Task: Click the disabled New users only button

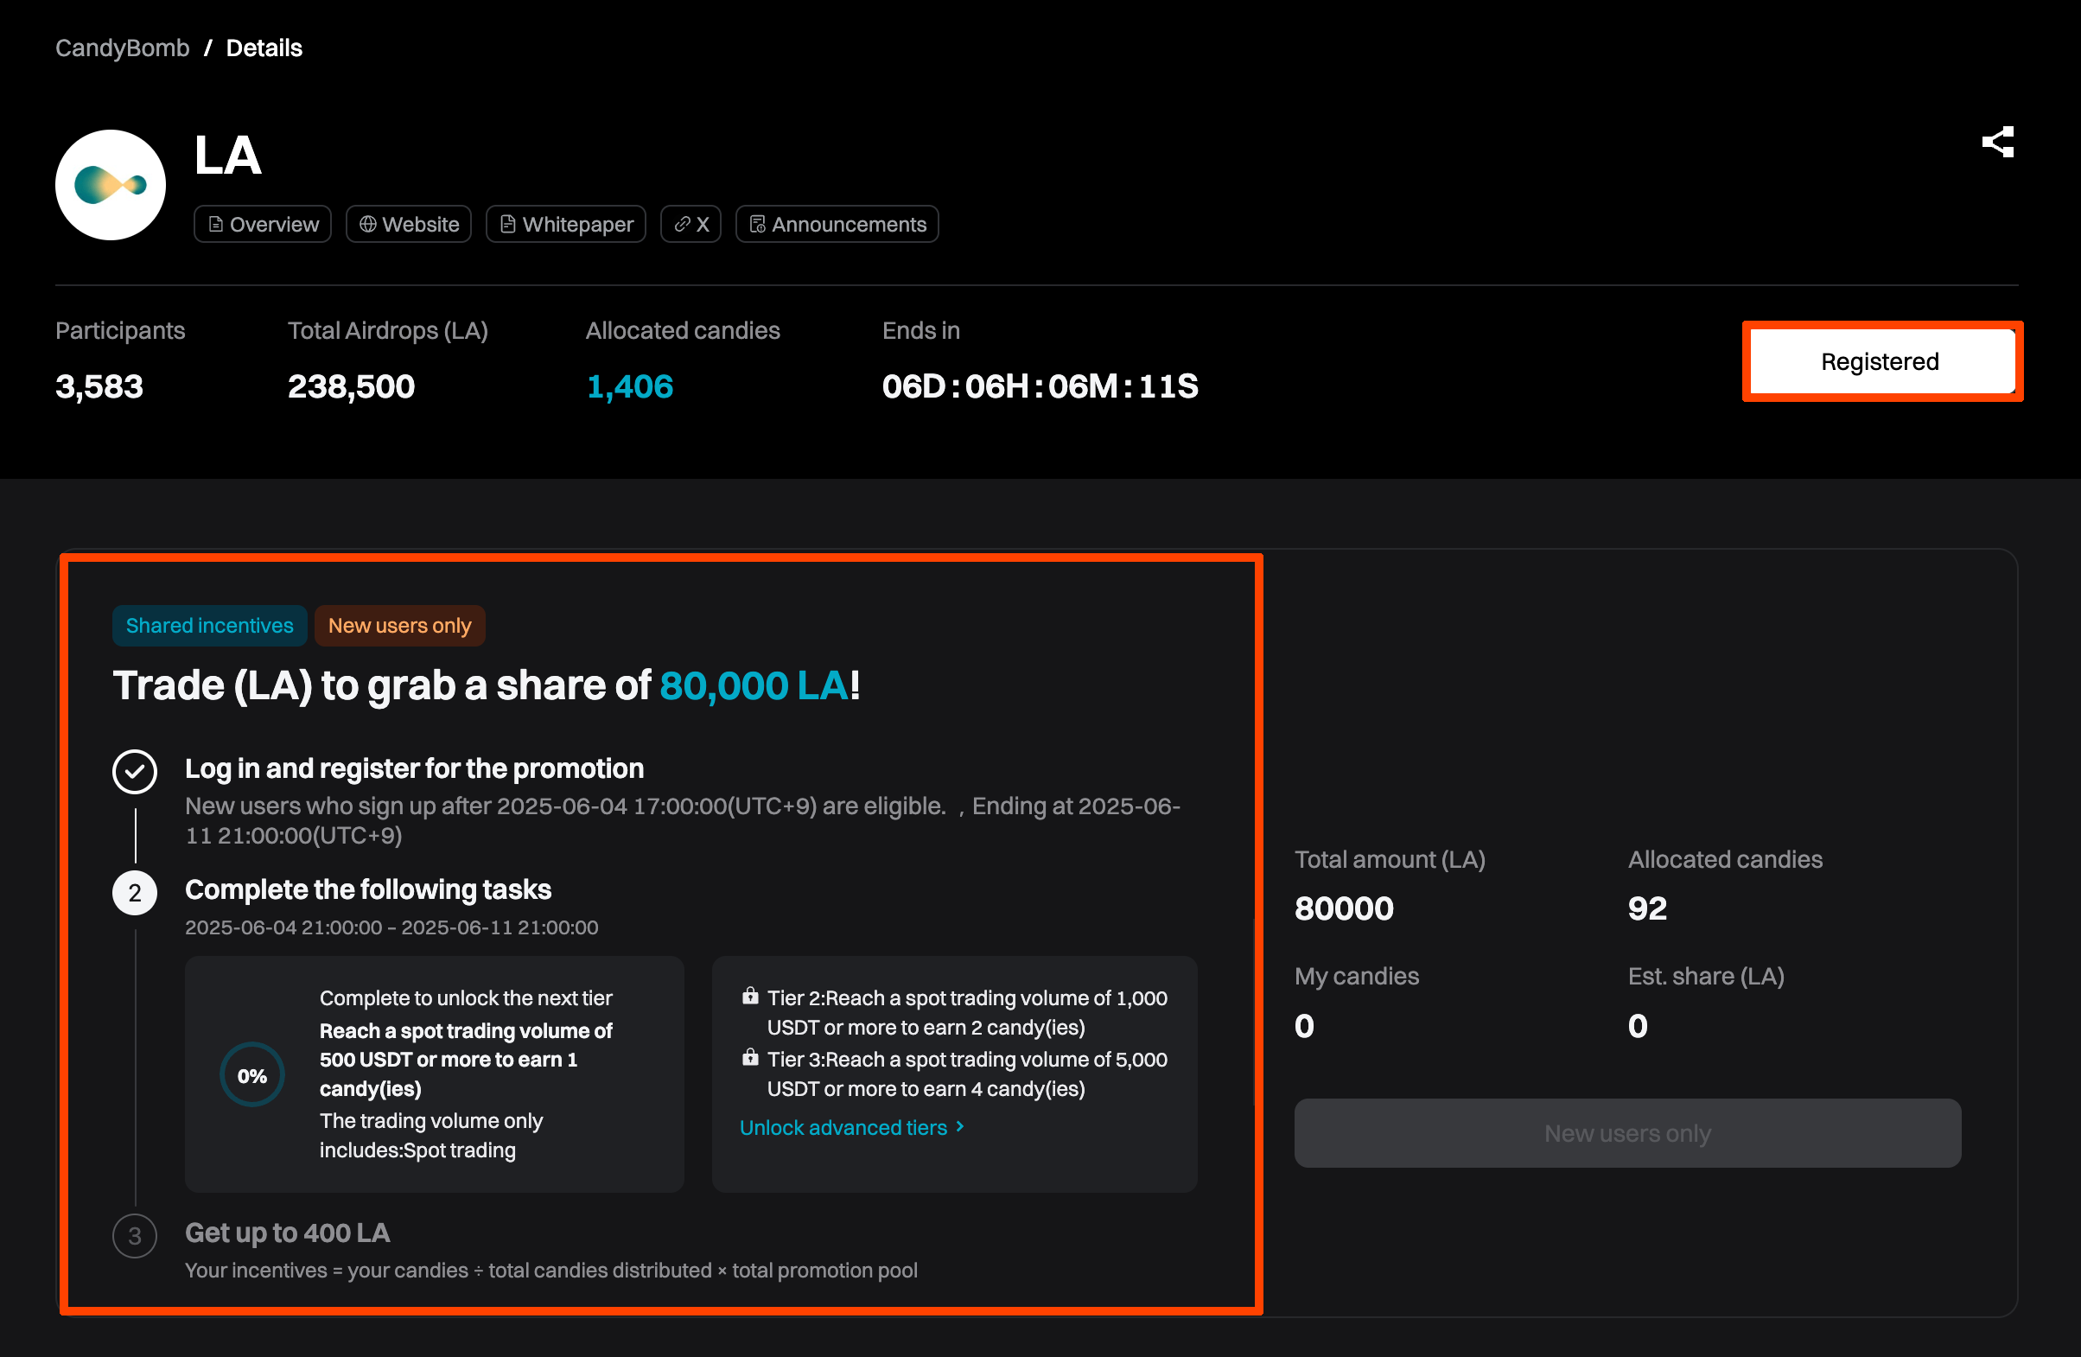Action: (x=1627, y=1132)
